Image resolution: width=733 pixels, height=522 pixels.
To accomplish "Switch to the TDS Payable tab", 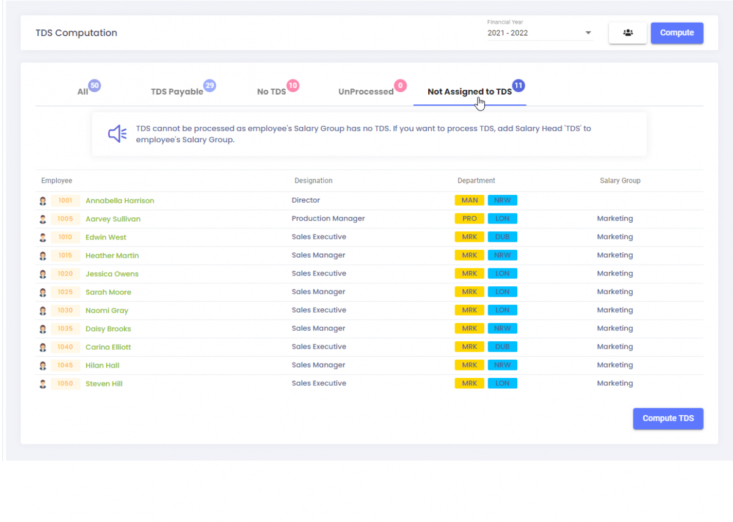I will pyautogui.click(x=177, y=90).
